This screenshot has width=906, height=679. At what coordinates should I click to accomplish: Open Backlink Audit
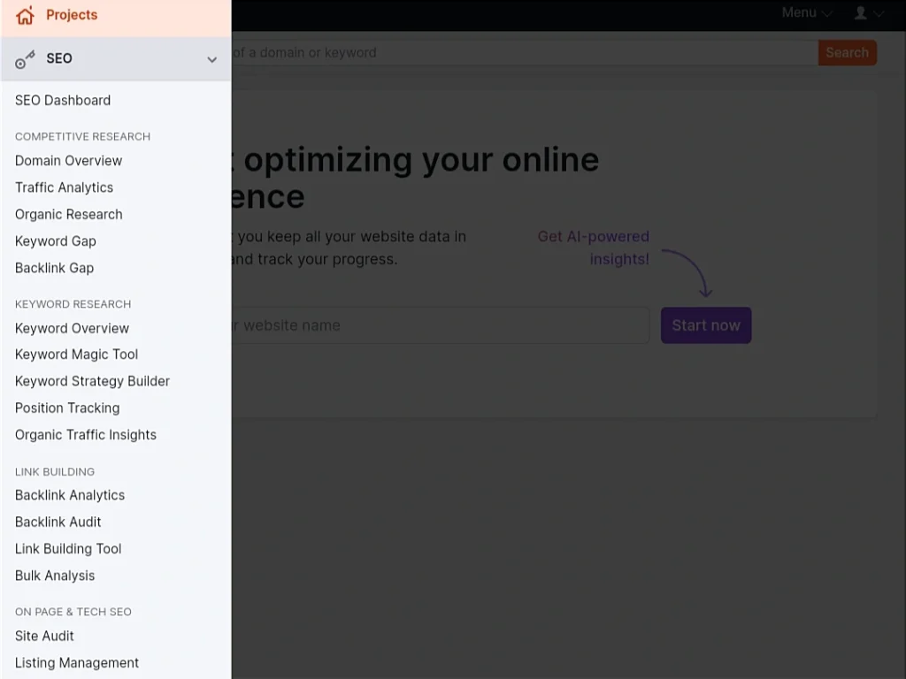pyautogui.click(x=58, y=522)
